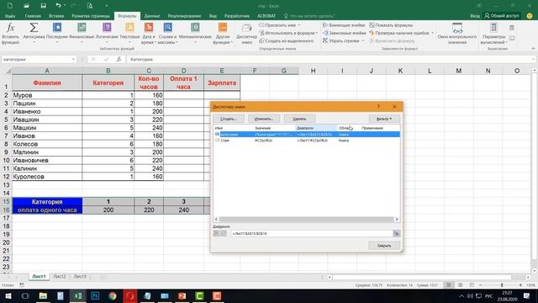Open the Logical functions icon
538x303 pixels.
coord(107,28)
